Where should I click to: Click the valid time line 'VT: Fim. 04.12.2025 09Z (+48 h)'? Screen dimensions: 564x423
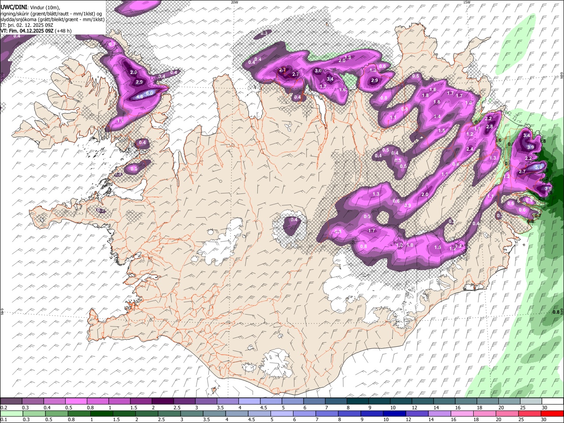pos(36,31)
